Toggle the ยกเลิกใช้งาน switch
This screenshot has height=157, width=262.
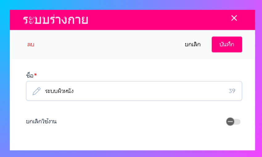(x=233, y=122)
